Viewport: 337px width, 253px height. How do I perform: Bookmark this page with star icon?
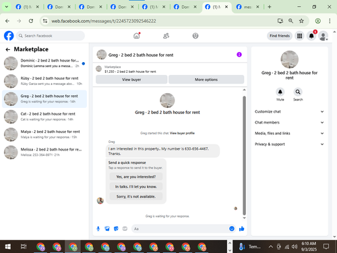coord(301,21)
